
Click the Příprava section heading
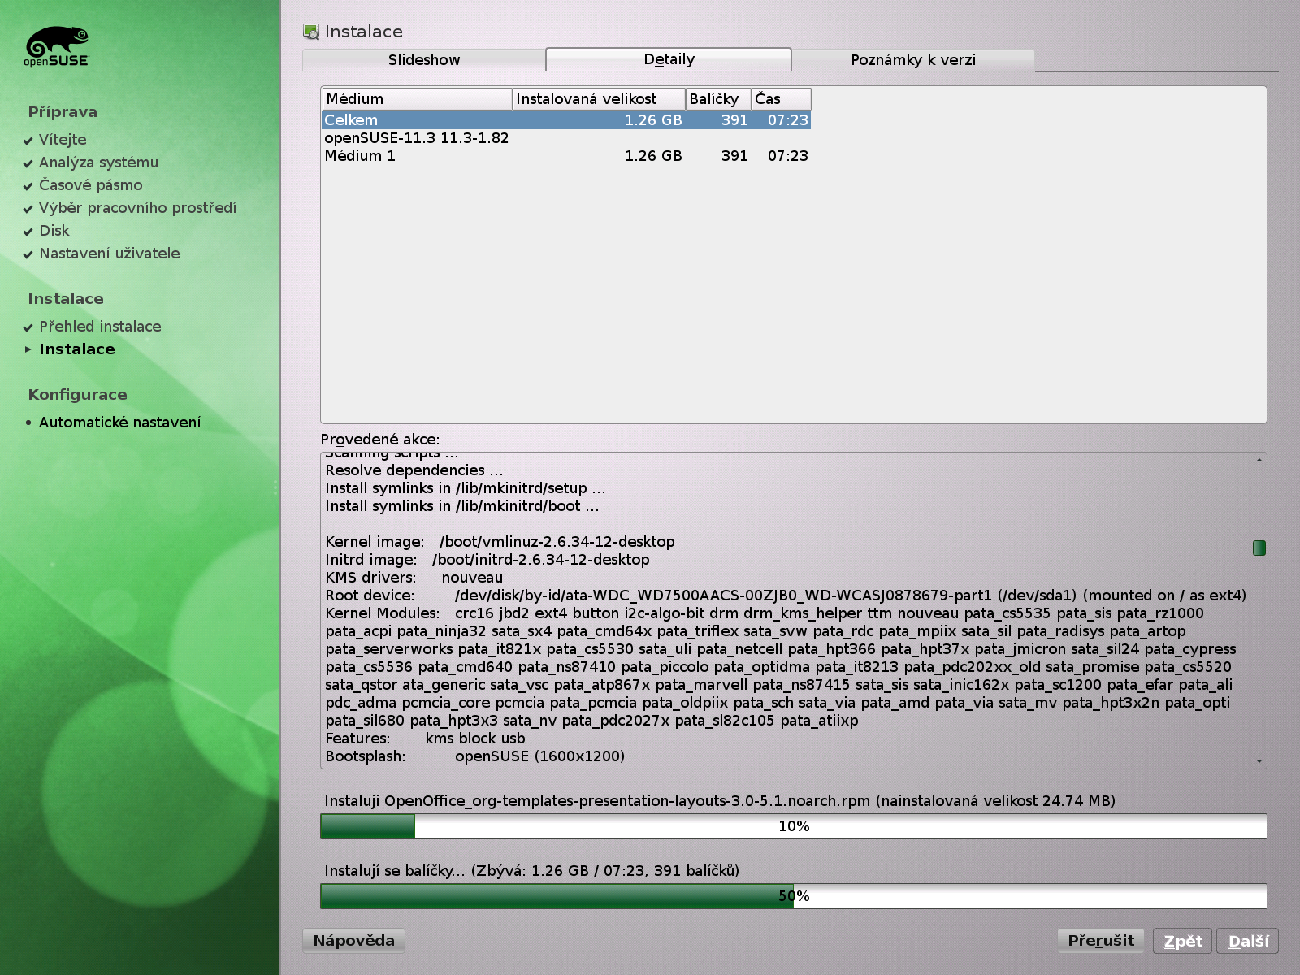[x=63, y=112]
